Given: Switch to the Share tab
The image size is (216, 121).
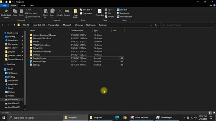Looking at the screenshot, I should point(23,5).
